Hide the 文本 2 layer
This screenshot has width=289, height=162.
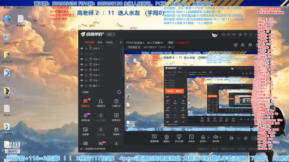click(x=82, y=75)
